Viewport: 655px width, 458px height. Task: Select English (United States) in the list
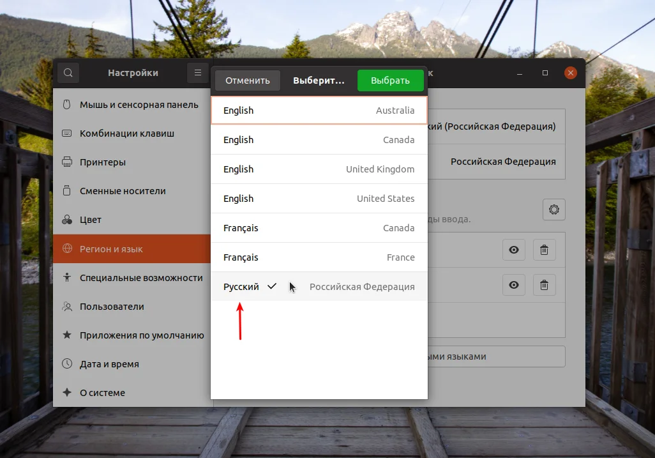pos(319,199)
